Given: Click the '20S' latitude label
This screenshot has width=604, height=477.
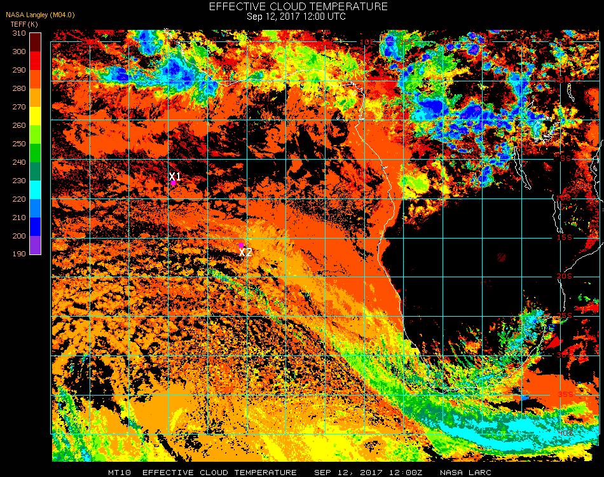Looking at the screenshot, I should click(565, 277).
